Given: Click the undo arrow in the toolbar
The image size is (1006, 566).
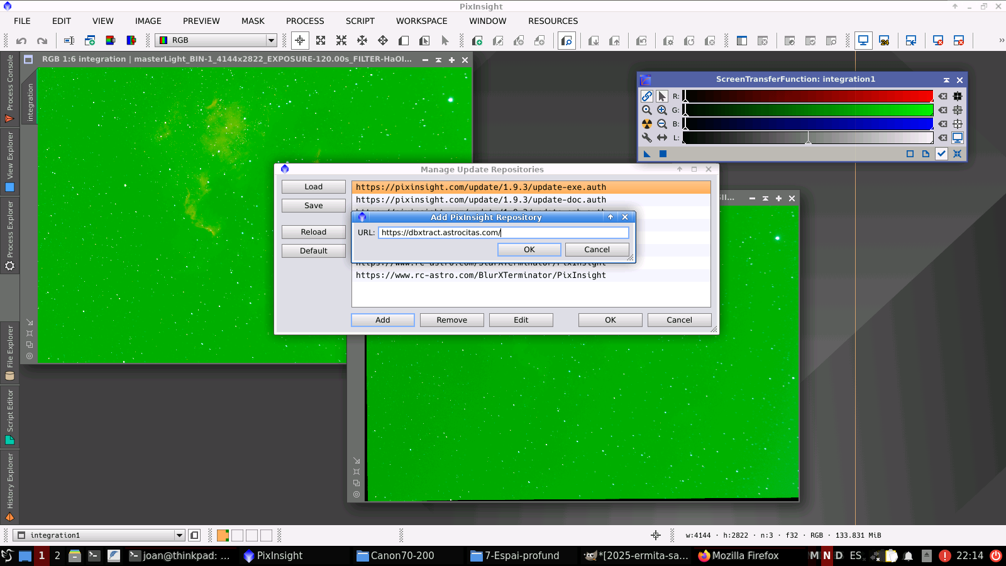Looking at the screenshot, I should click(21, 41).
